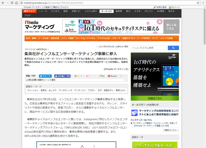Click the blue search magnifier button
The height and width of the screenshot is (148, 206).
(173, 48)
